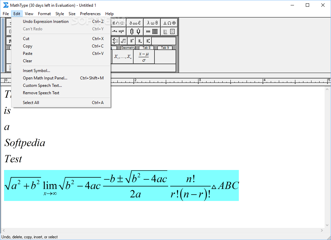Choose Custom Speech Text...

tap(61, 85)
